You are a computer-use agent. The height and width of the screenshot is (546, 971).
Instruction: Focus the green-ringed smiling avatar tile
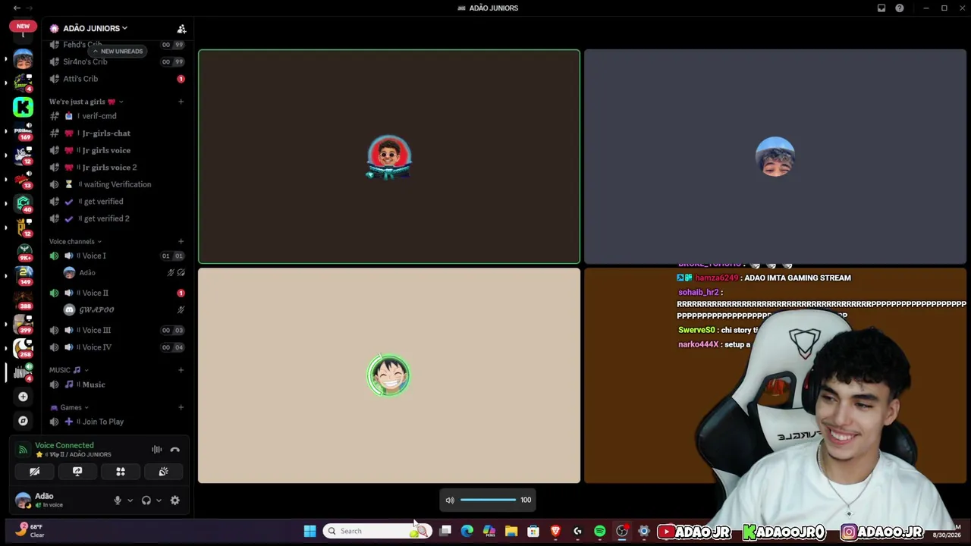pyautogui.click(x=389, y=375)
